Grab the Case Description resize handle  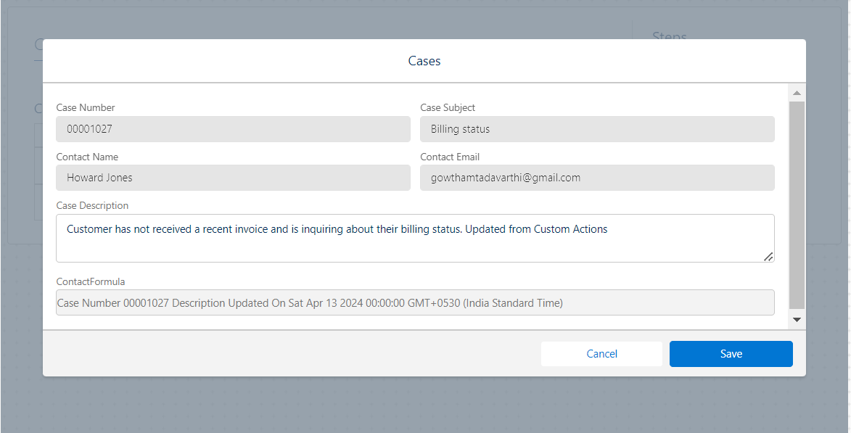tap(768, 256)
